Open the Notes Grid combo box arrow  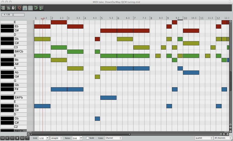pos(81,138)
